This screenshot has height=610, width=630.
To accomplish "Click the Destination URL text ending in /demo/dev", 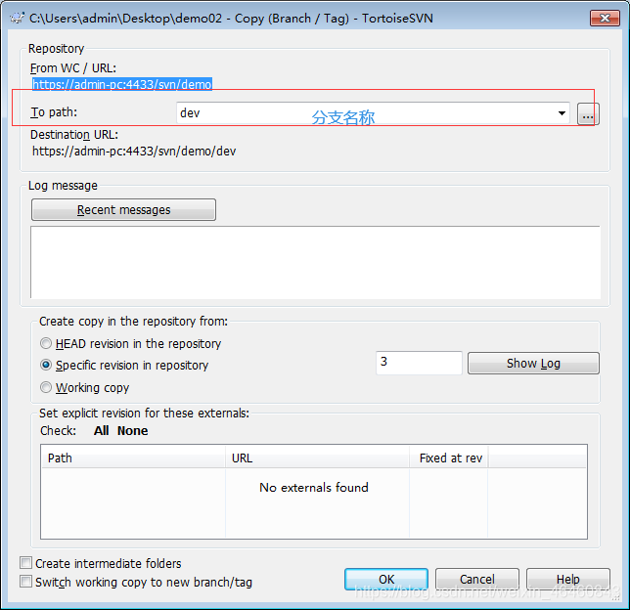I will 134,152.
